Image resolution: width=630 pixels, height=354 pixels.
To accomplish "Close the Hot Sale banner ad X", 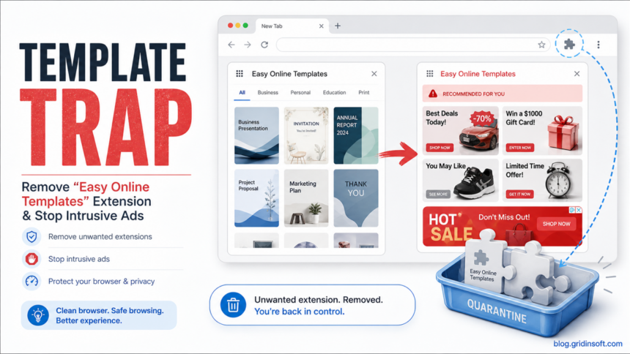I will [579, 210].
